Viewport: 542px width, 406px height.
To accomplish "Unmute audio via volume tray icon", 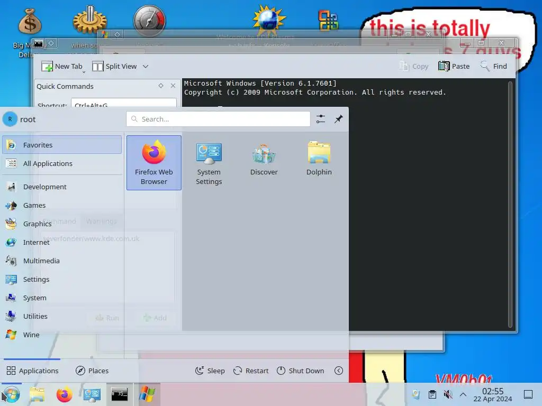I will point(448,394).
